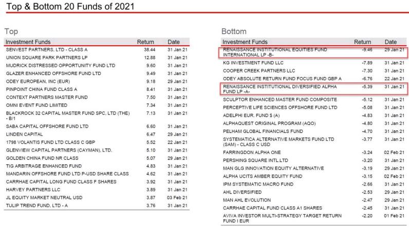Select 'MAN AHL EVOLUTION'

(x=247, y=200)
